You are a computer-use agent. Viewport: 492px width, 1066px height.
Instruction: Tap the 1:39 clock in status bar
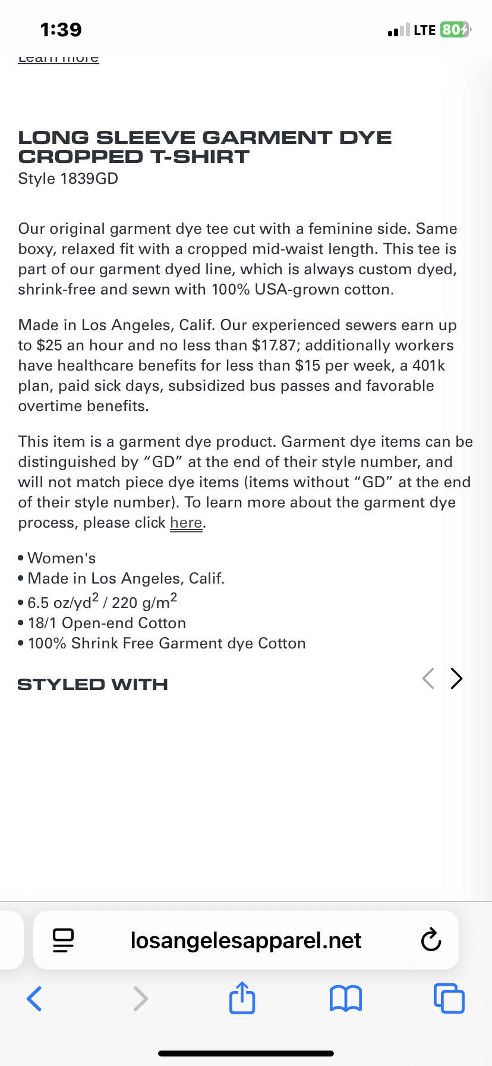[x=61, y=29]
